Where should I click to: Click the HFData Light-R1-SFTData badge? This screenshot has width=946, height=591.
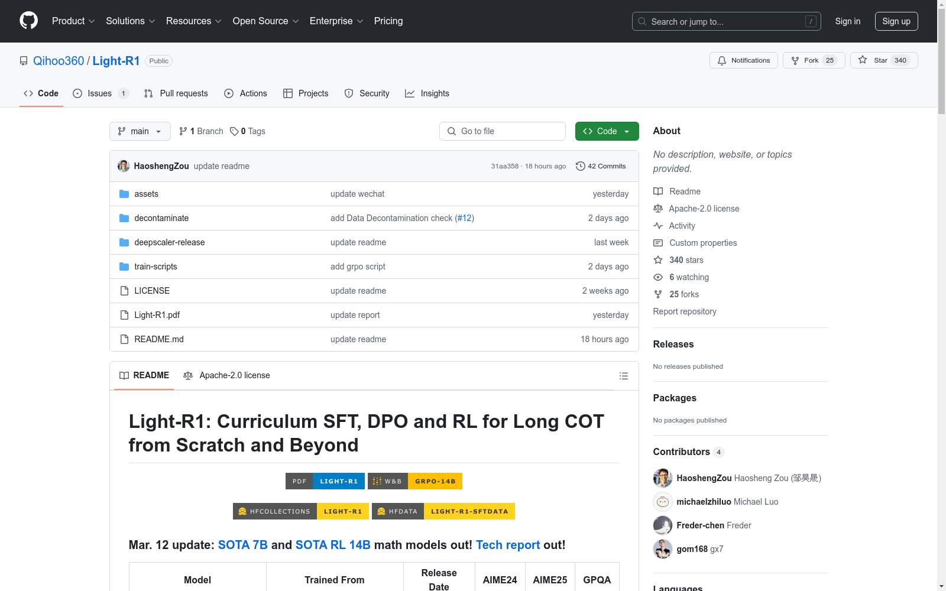pos(443,511)
